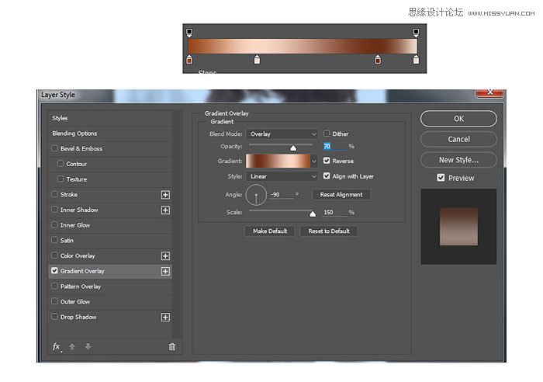Add another Color Overlay with plus icon
543x382 pixels.
pos(165,255)
